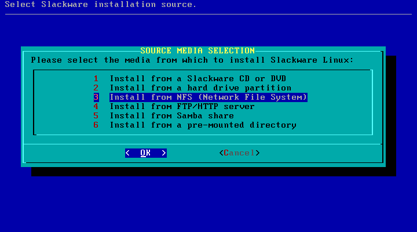Select Install from a Slackware CD or DVD
Viewport: 417px width, 232px height.
(x=198, y=78)
